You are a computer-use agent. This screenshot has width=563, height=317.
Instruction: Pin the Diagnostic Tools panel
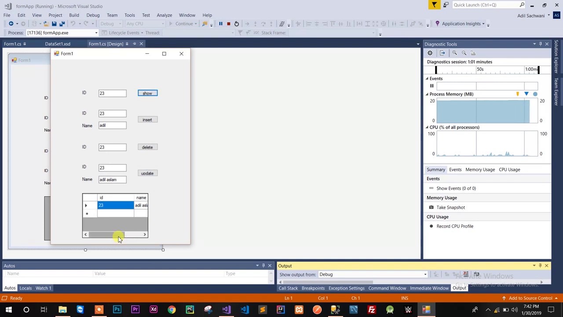click(x=541, y=44)
